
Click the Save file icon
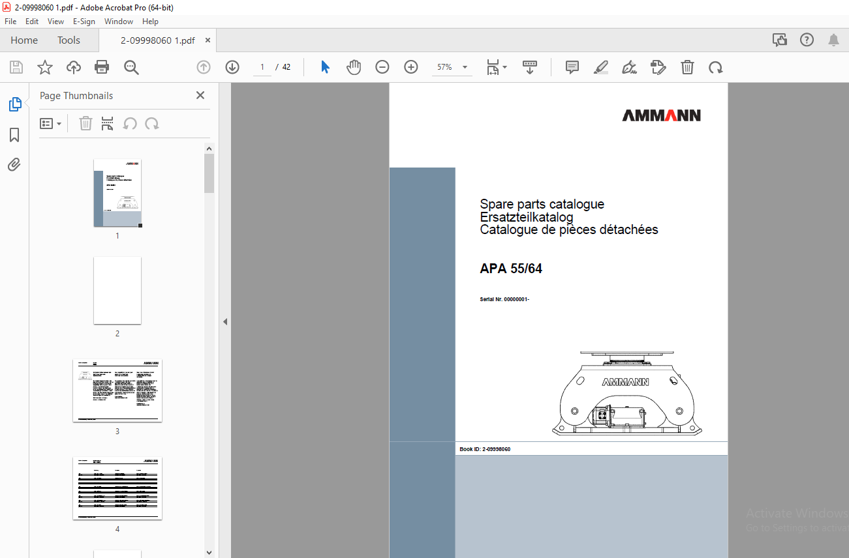pos(16,67)
